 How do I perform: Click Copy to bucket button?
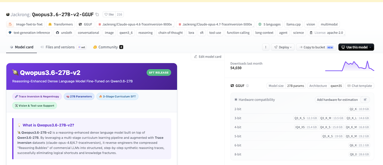coord(316,47)
